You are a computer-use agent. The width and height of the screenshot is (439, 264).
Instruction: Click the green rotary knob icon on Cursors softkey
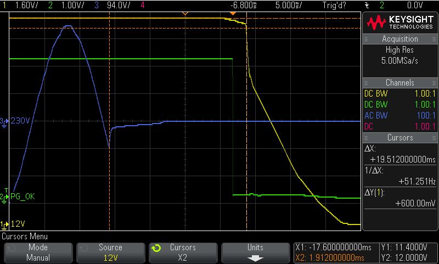click(156, 248)
